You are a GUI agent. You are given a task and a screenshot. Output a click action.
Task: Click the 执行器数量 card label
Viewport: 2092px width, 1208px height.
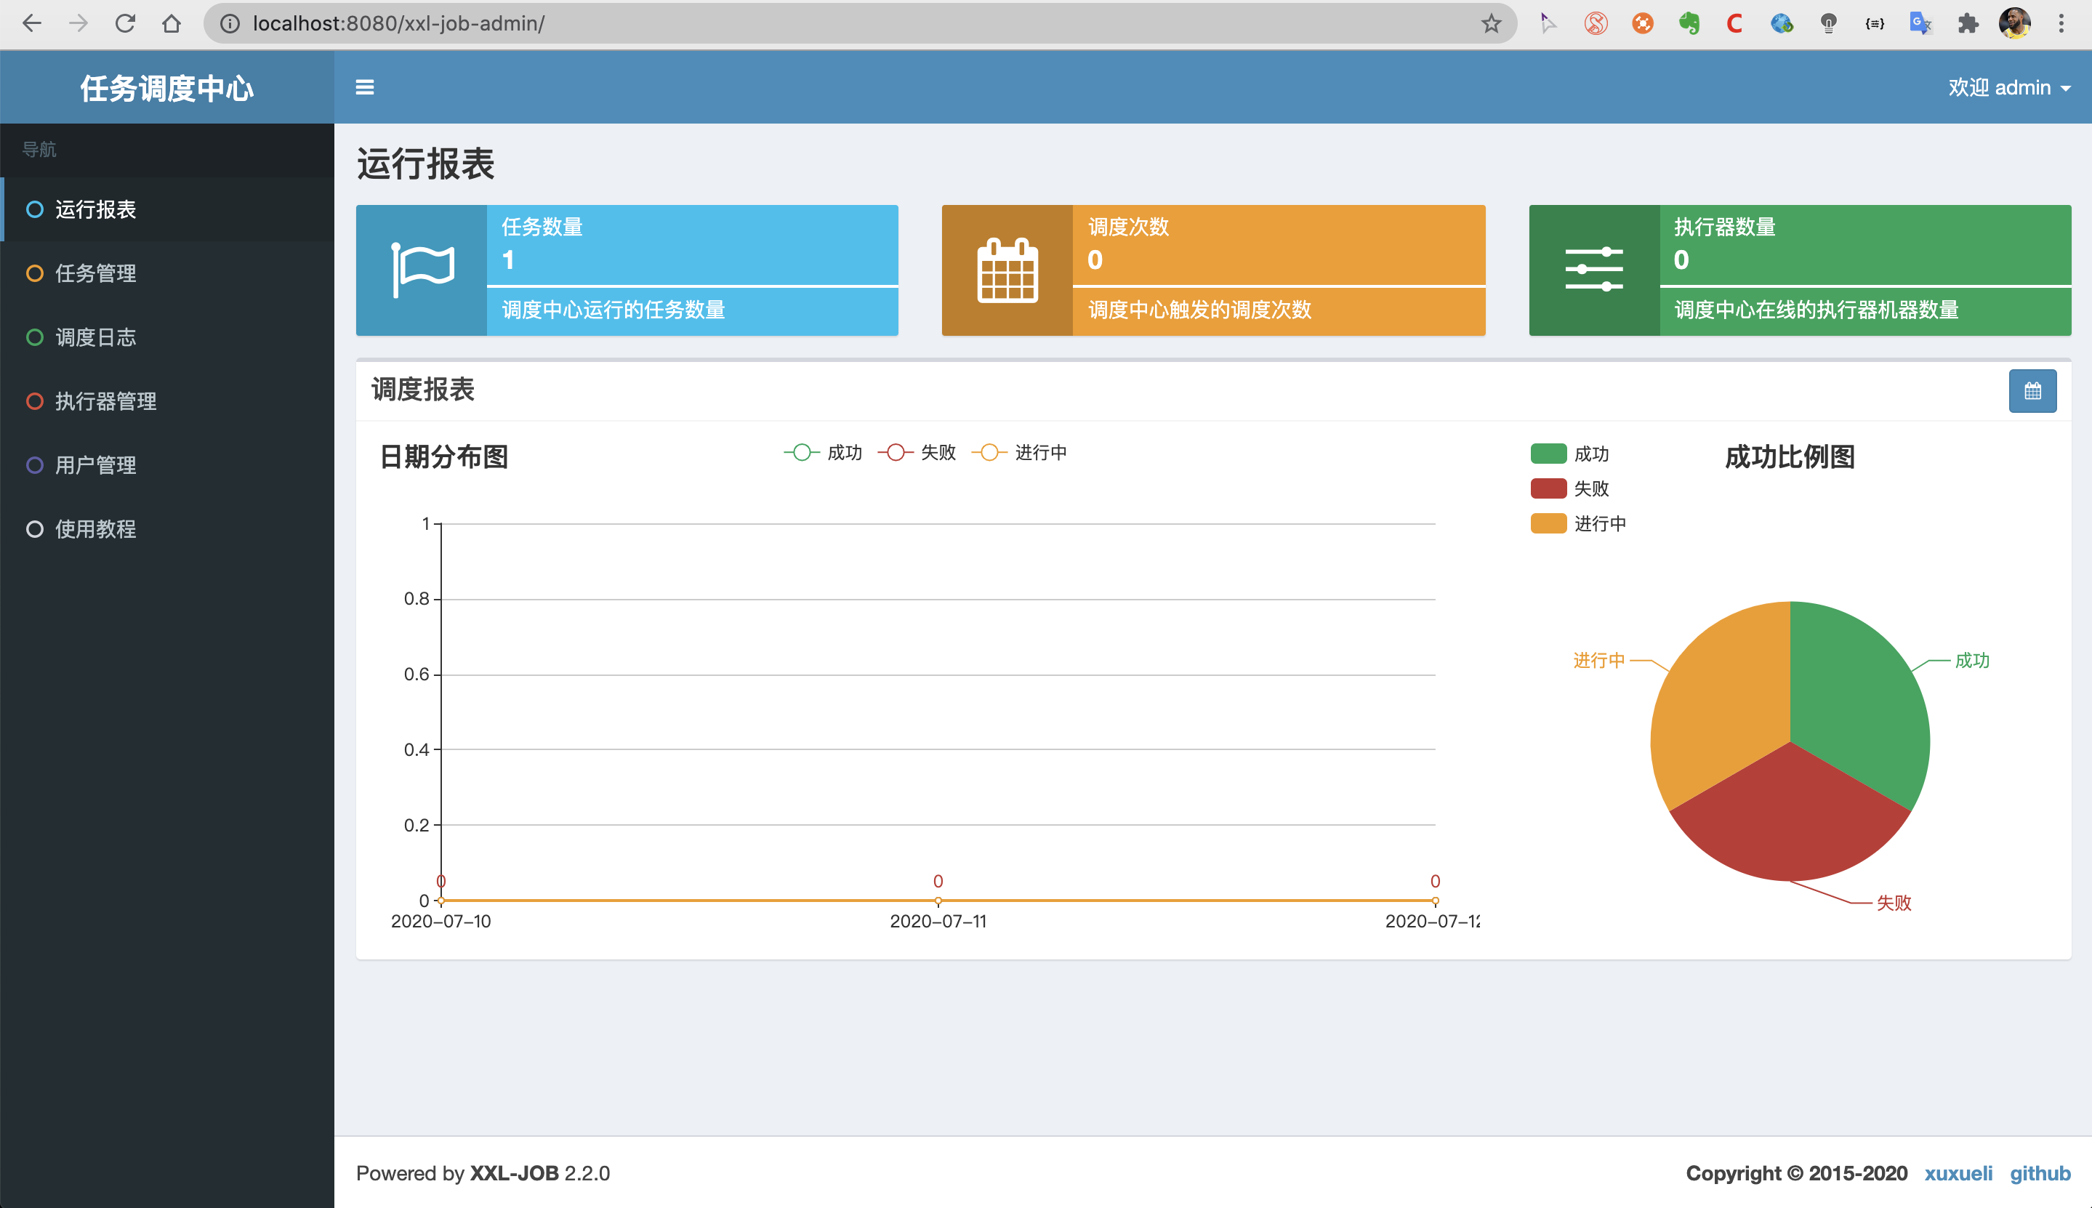tap(1724, 227)
